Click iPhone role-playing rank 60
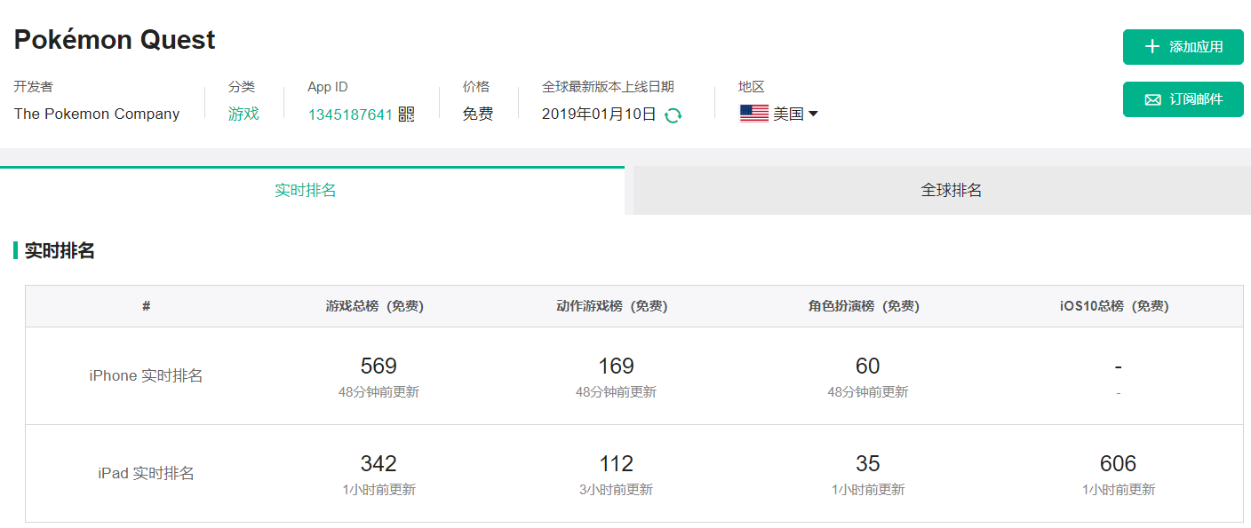Viewport: 1251px width, 528px height. (x=867, y=366)
